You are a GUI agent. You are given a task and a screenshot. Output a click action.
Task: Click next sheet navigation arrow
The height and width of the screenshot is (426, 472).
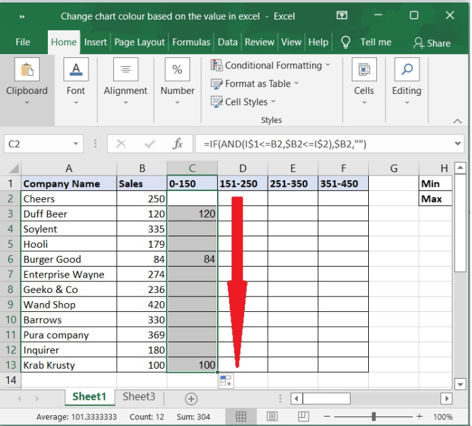point(37,398)
